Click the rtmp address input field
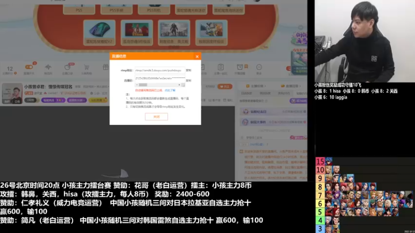The height and width of the screenshot is (233, 415). coord(160,70)
